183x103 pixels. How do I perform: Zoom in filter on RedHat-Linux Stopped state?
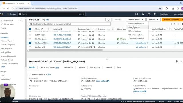pos(89,39)
